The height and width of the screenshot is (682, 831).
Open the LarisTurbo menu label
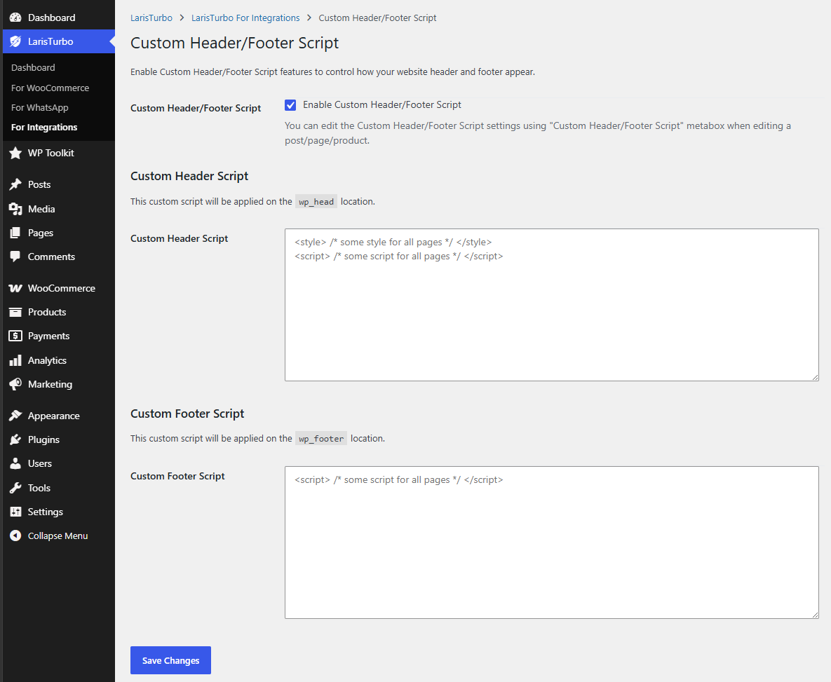pos(50,41)
